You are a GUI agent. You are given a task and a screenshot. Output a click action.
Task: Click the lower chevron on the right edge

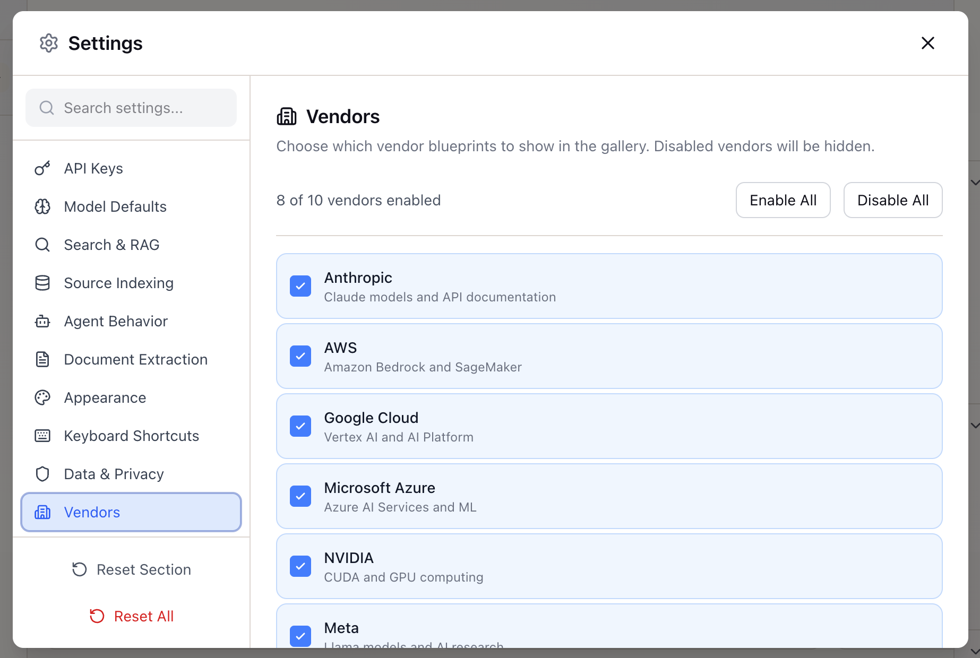tap(975, 425)
